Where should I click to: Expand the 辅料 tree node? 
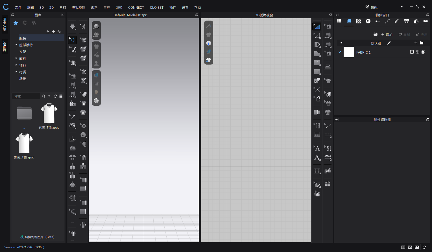16,65
